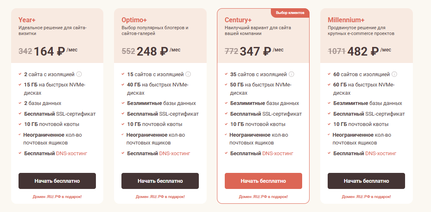Image resolution: width=431 pixels, height=212 pixels.
Task: Click the Year+ plan title
Action: (27, 20)
